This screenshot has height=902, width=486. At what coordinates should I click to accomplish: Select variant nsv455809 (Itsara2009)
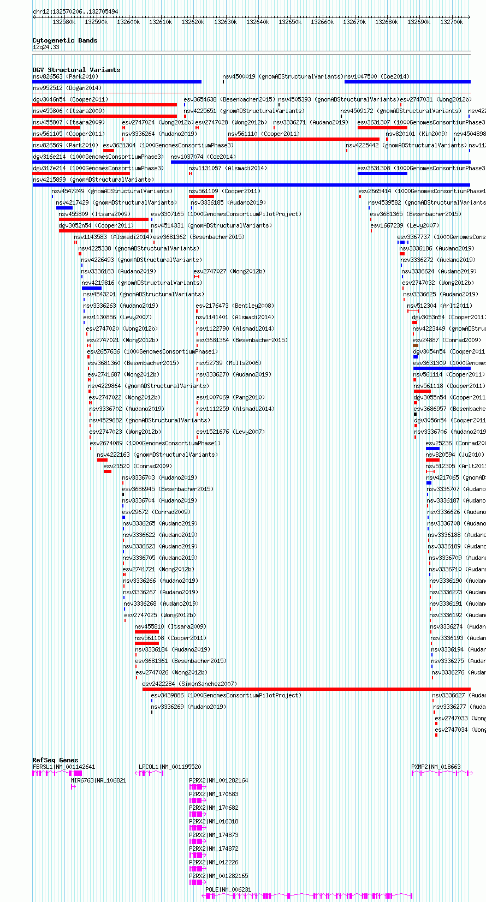94,214
